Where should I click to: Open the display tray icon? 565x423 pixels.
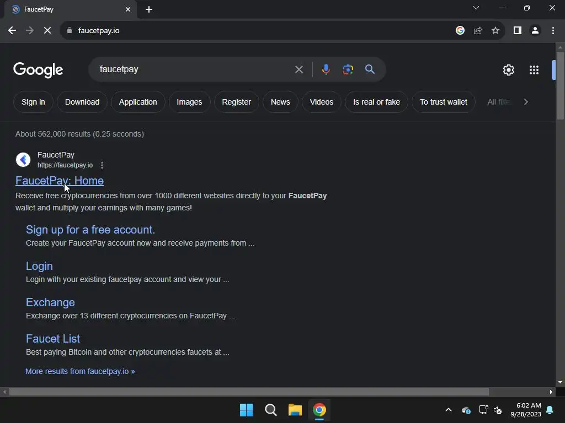click(483, 410)
